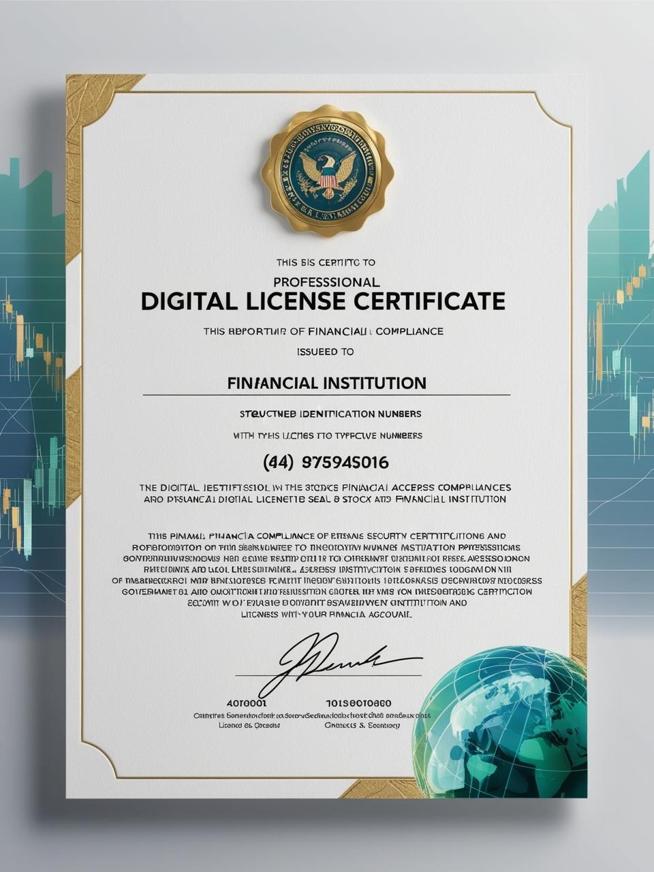Click the number below signature on left
Screen dimensions: 654x872
tap(246, 702)
